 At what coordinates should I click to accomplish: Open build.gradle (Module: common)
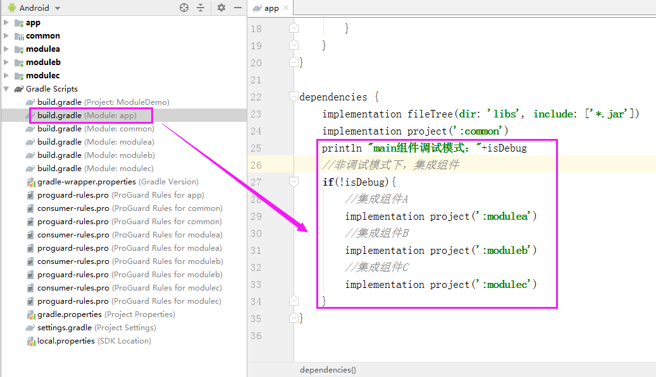[x=96, y=129]
